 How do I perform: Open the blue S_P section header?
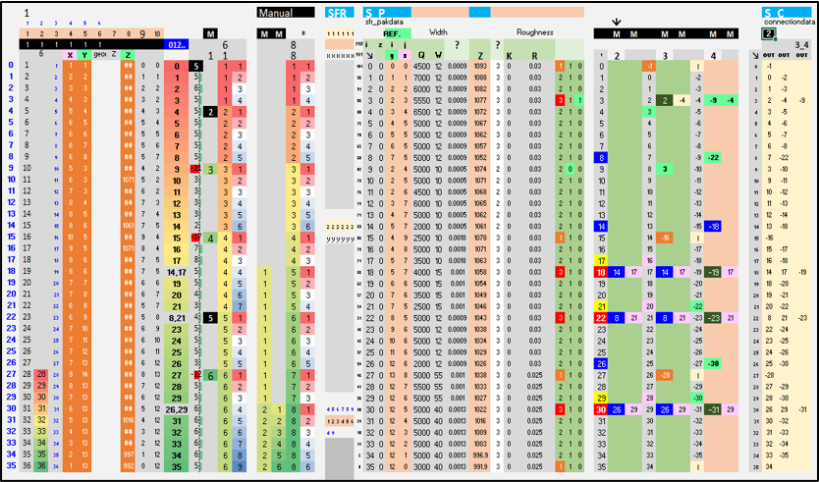tap(388, 13)
